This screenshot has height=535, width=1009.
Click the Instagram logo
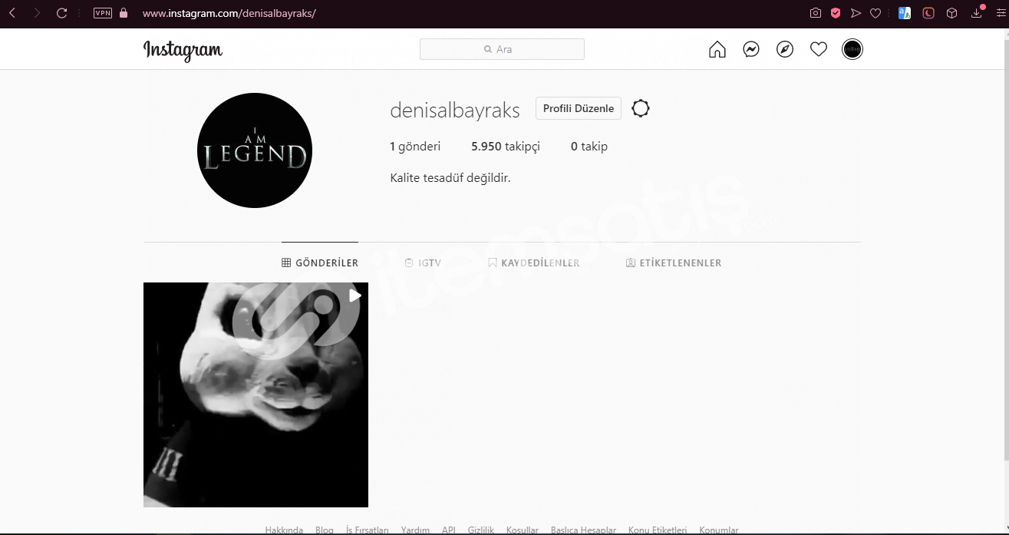click(183, 50)
